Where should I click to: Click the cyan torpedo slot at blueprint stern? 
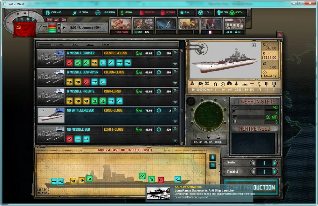click(54, 182)
